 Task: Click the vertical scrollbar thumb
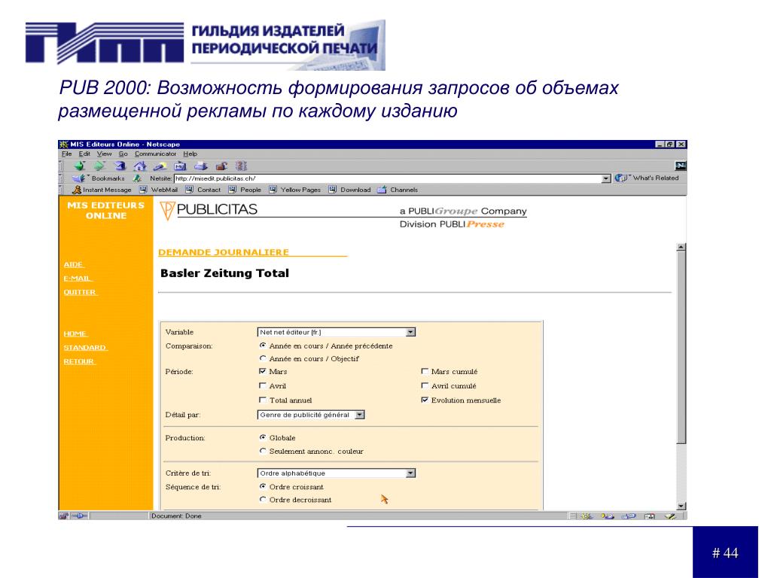pyautogui.click(x=681, y=348)
